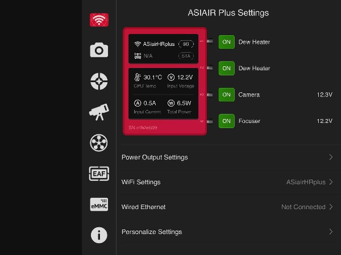Open the main camera settings icon
Viewport: 341px width, 255px height.
(x=99, y=50)
